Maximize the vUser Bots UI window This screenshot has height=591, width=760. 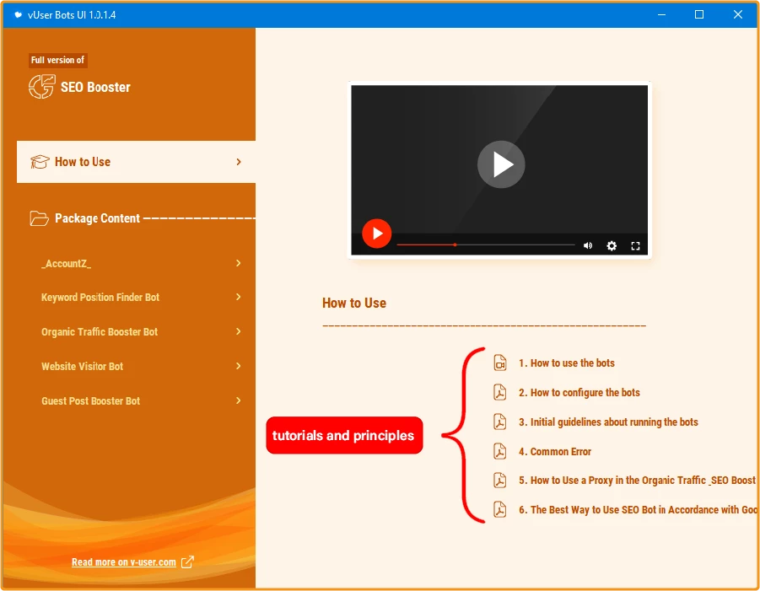[699, 14]
